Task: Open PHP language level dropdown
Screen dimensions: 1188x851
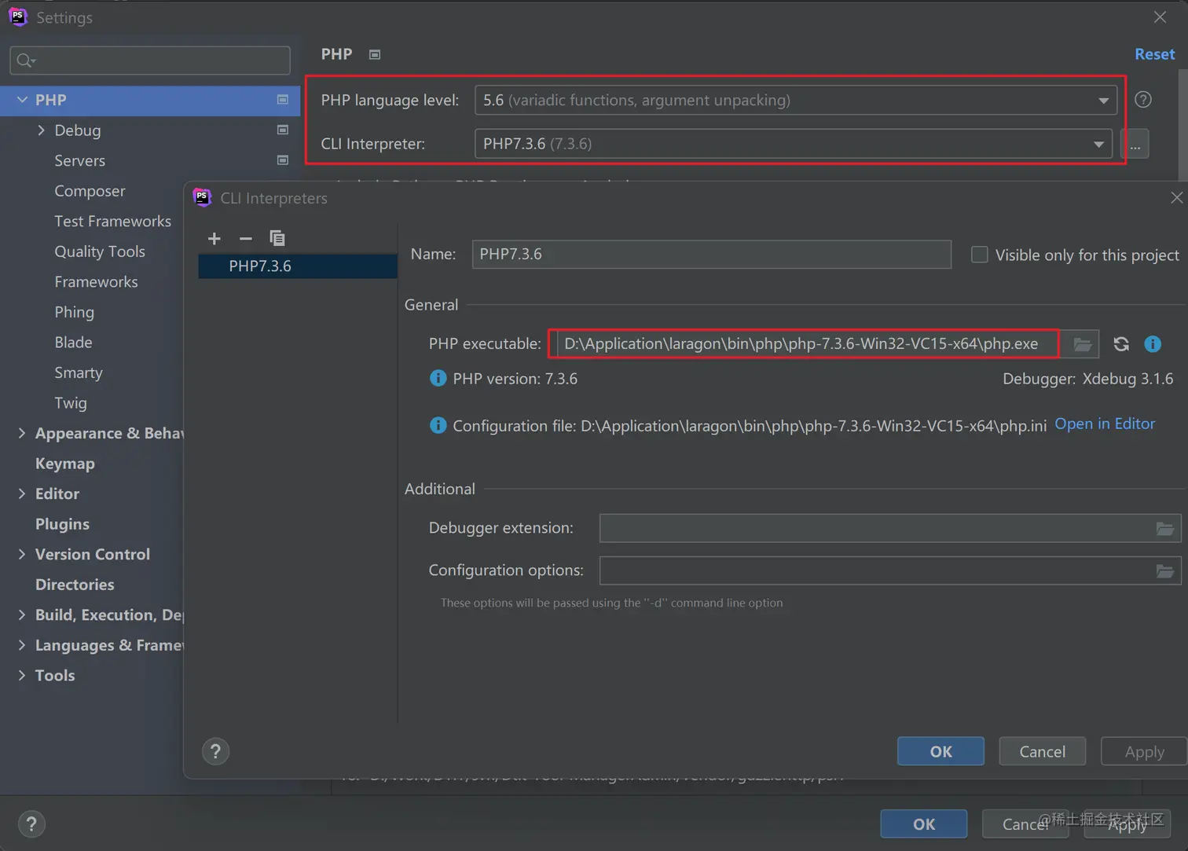Action: [x=1103, y=101]
